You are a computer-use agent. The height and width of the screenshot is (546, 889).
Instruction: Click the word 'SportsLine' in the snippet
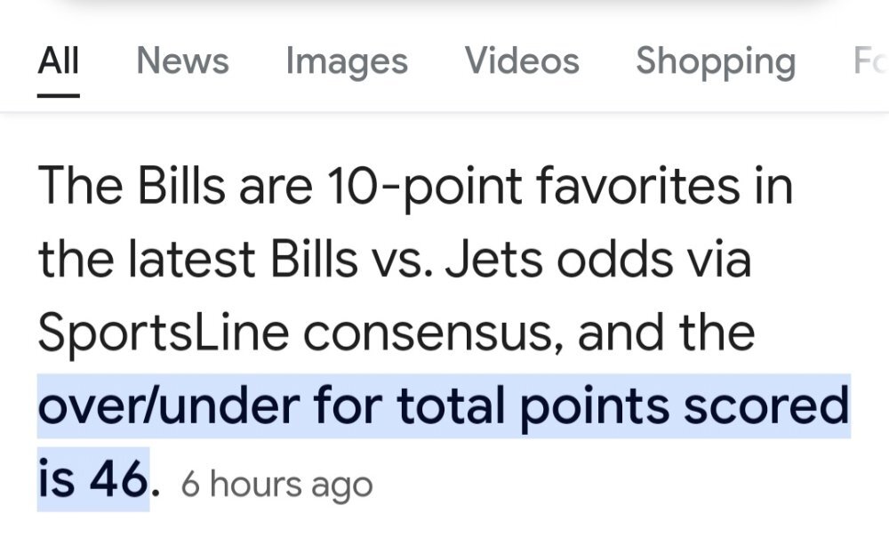click(164, 333)
